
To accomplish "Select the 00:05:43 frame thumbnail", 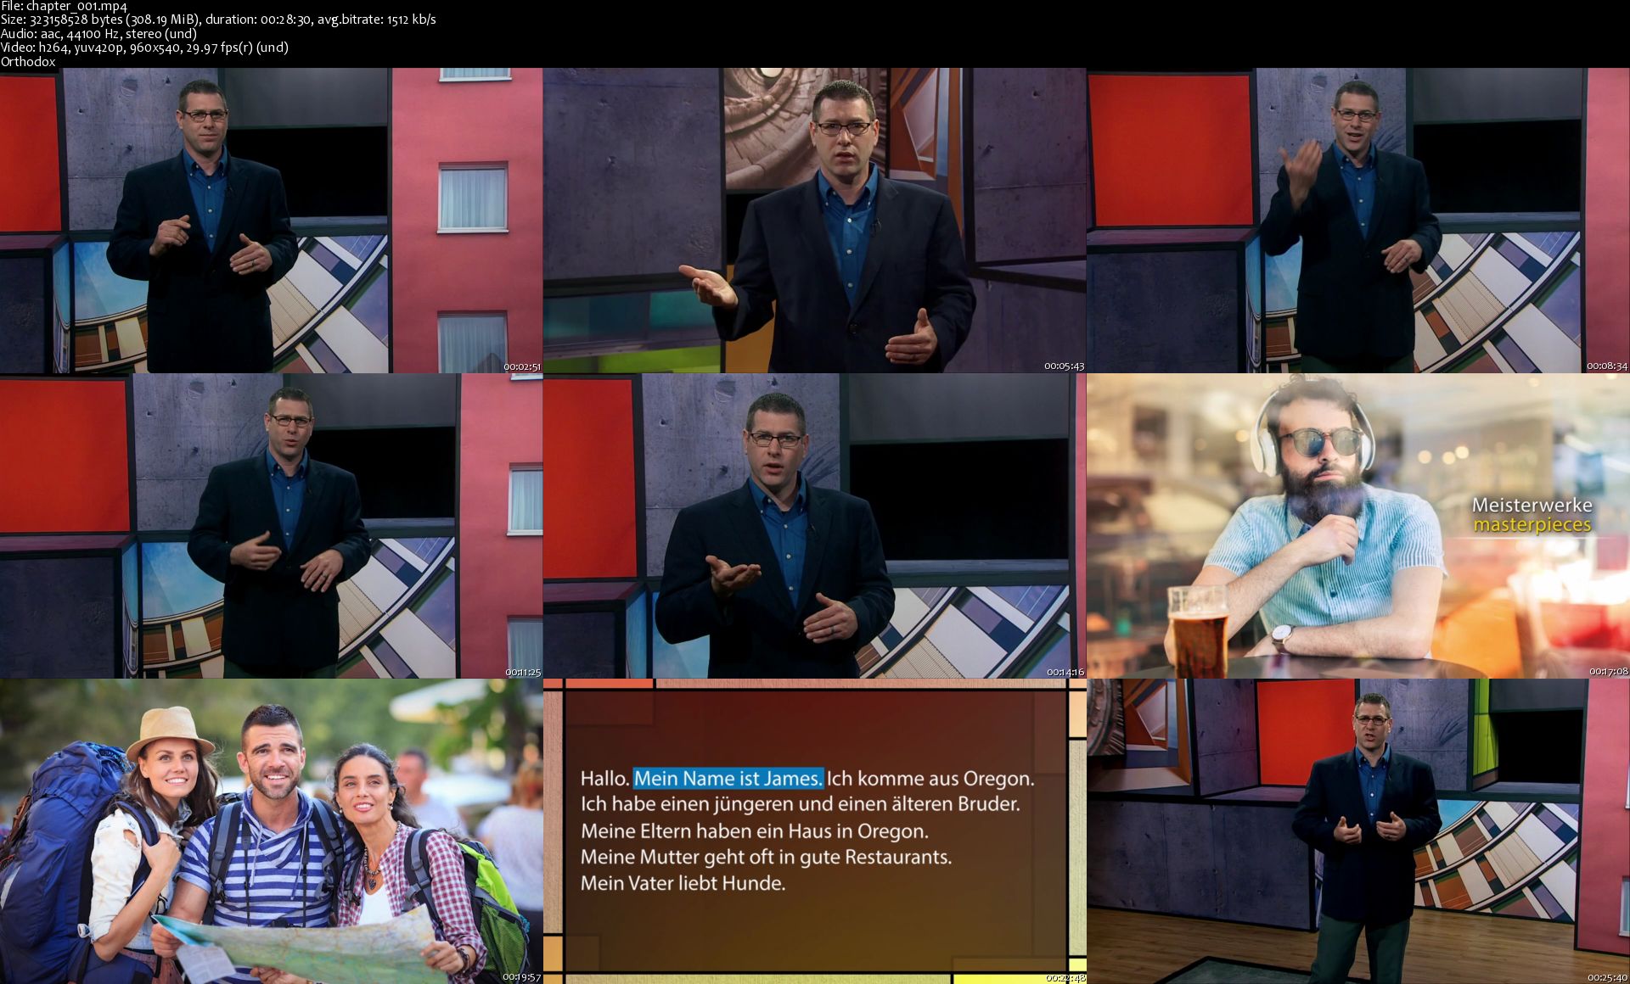I will (814, 221).
